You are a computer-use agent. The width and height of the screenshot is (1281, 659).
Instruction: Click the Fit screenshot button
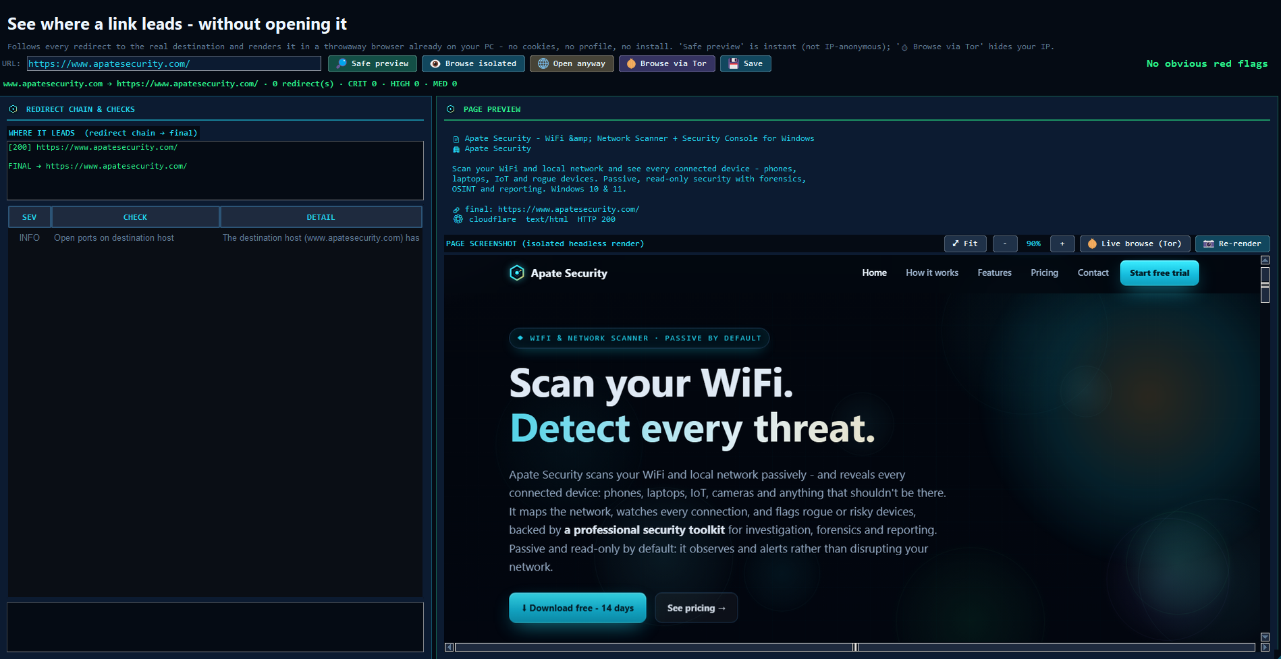pyautogui.click(x=965, y=243)
